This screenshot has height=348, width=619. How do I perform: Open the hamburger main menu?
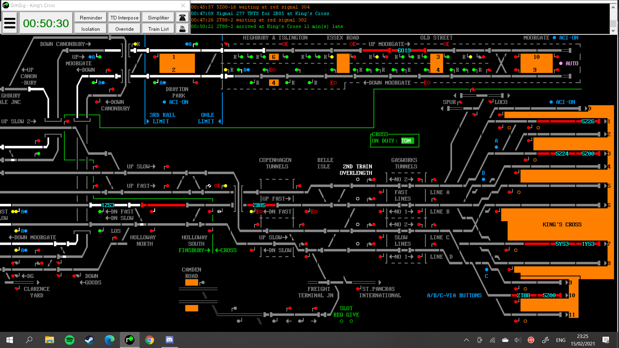10,23
